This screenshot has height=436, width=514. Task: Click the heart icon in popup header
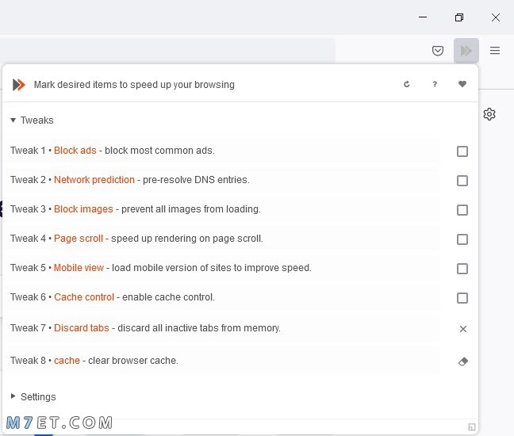pyautogui.click(x=462, y=84)
